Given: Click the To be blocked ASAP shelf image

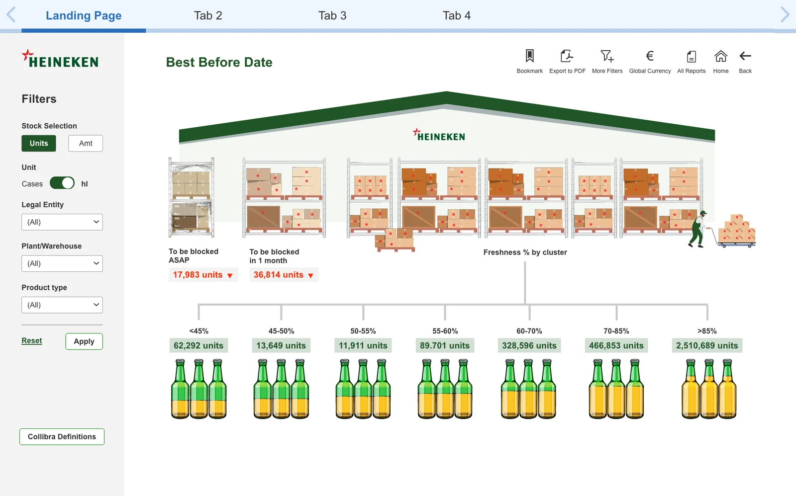Looking at the screenshot, I should coord(192,197).
